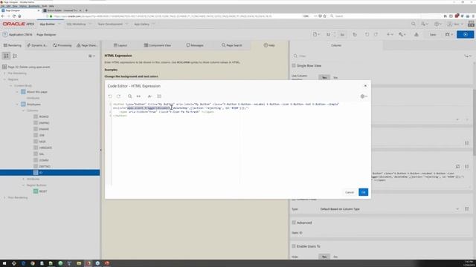This screenshot has height=267, width=476.
Task: Click the Save button in the toolbar
Action: (x=433, y=35)
